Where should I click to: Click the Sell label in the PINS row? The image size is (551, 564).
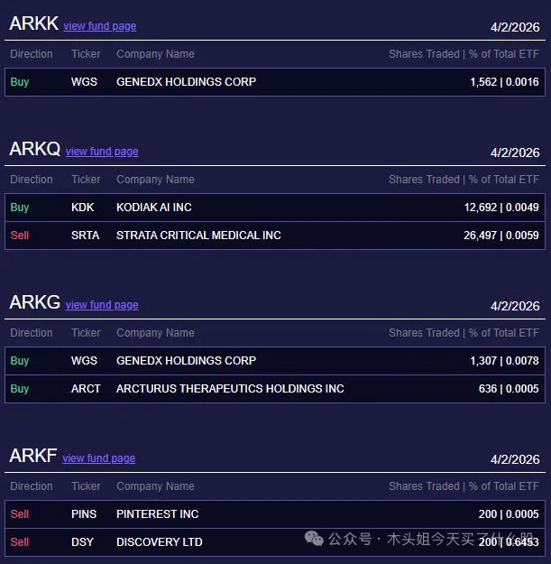click(x=20, y=514)
